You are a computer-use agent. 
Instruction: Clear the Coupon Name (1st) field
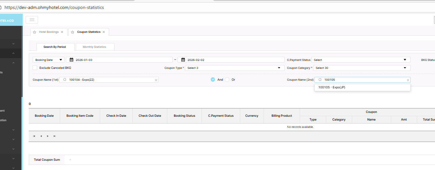click(x=156, y=80)
